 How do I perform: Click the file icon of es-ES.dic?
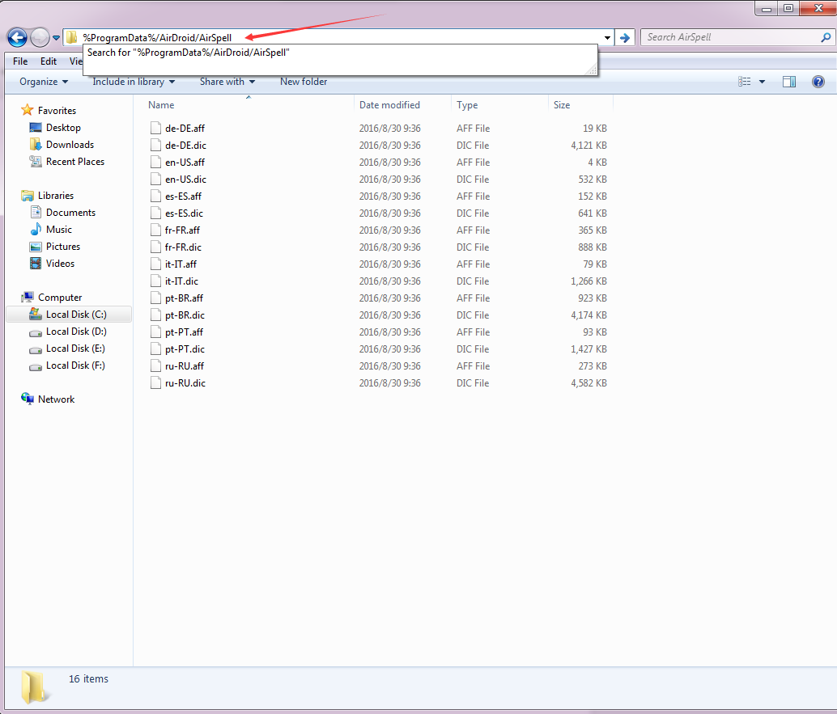coord(155,213)
